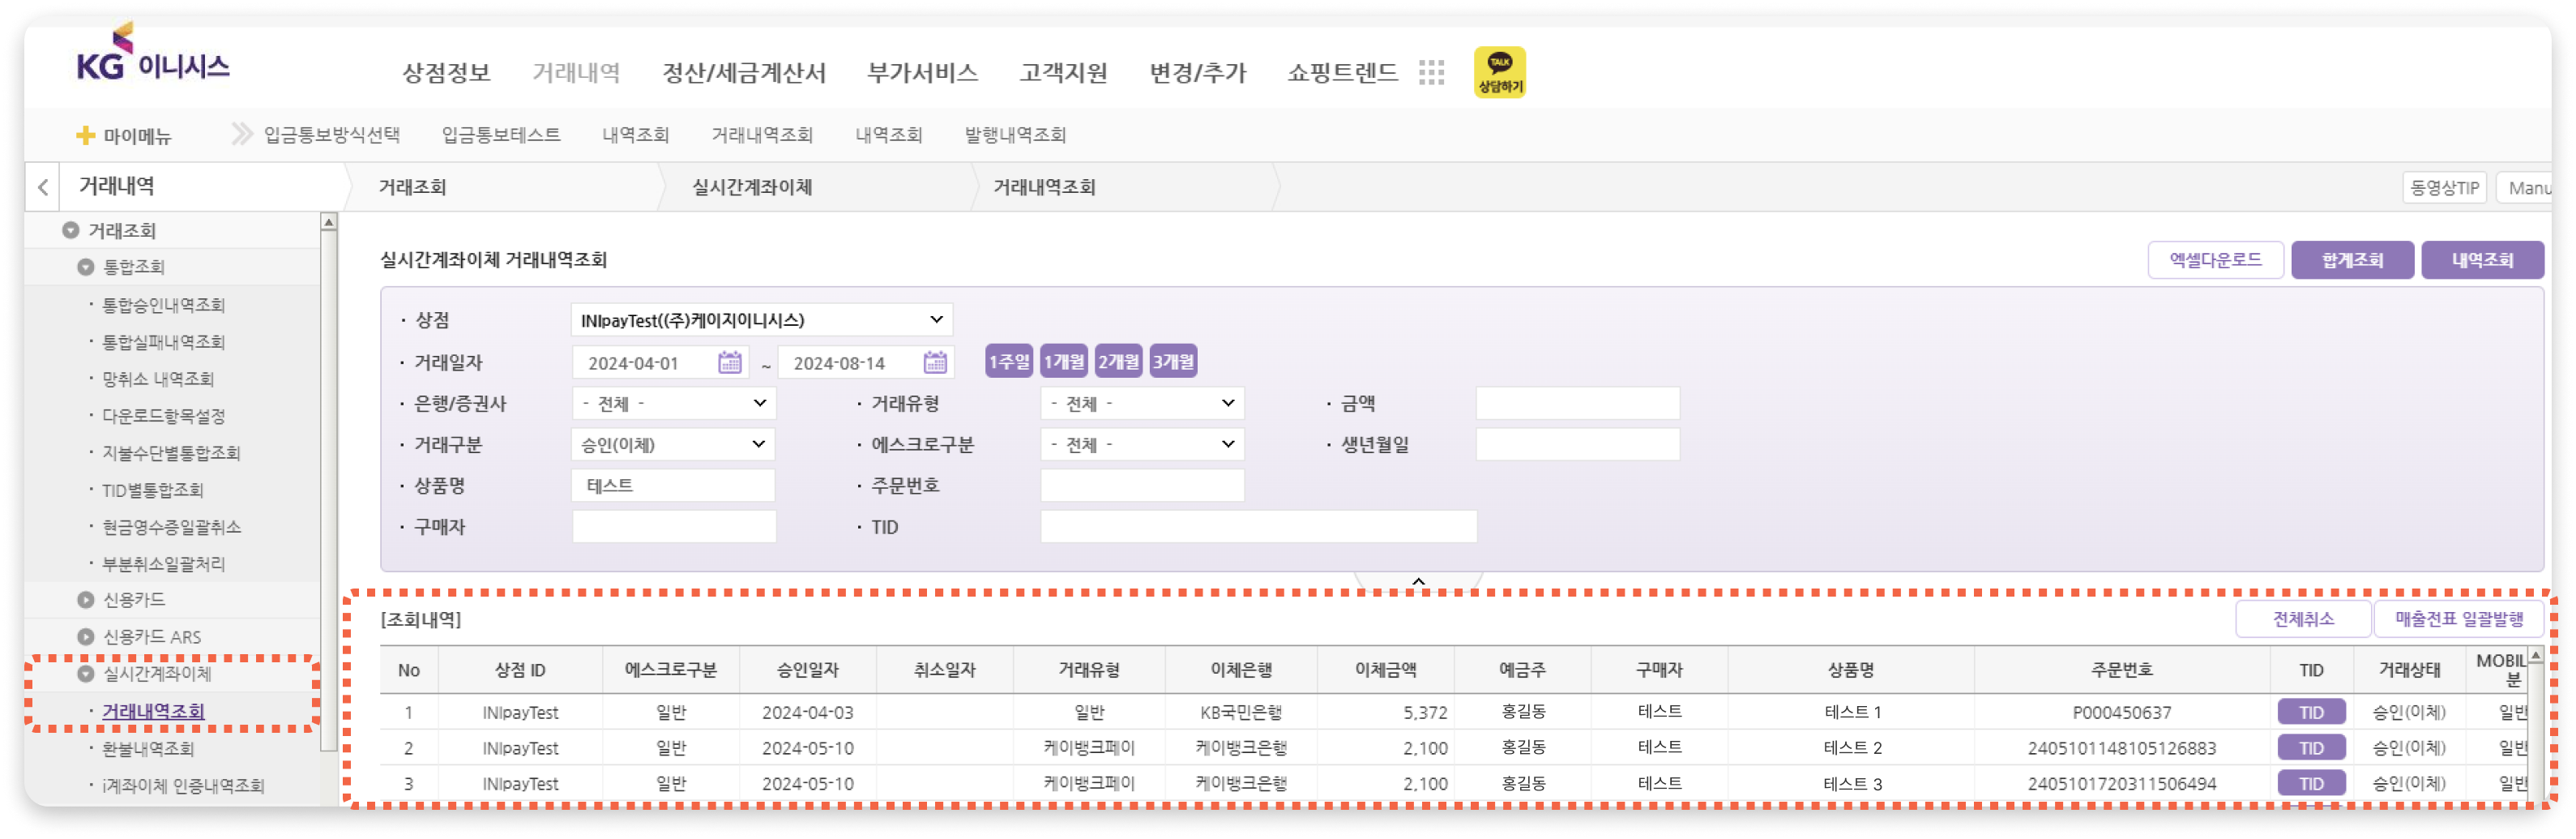Open the 정산/세금계산서 menu
The width and height of the screenshot is (2576, 839).
pyautogui.click(x=744, y=73)
